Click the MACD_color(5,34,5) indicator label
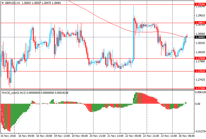Screen dimensions: 206x139 pos(13,92)
